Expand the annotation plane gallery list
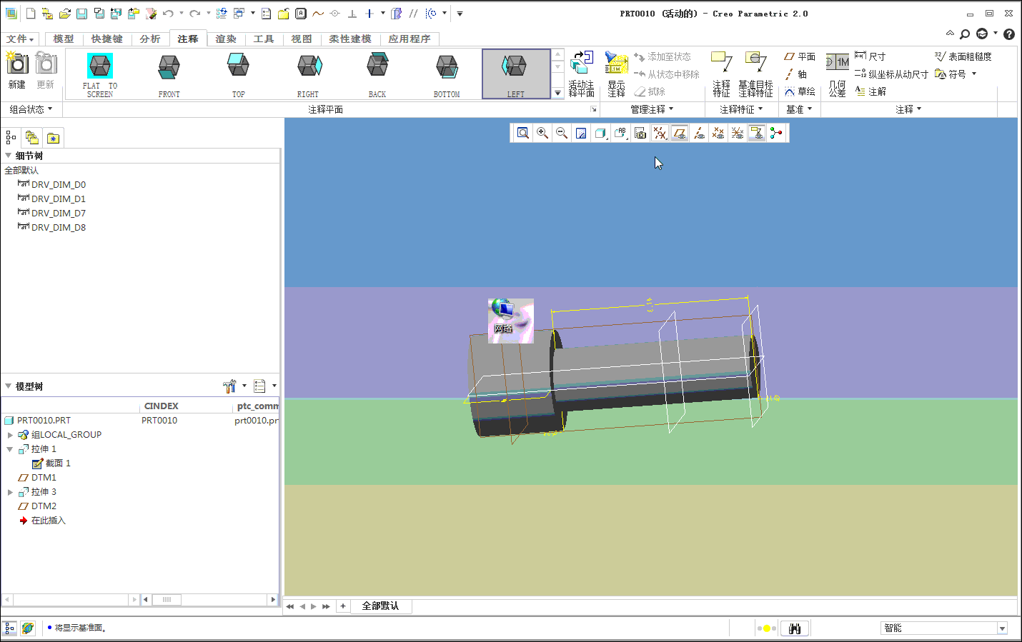Image resolution: width=1022 pixels, height=642 pixels. [558, 93]
